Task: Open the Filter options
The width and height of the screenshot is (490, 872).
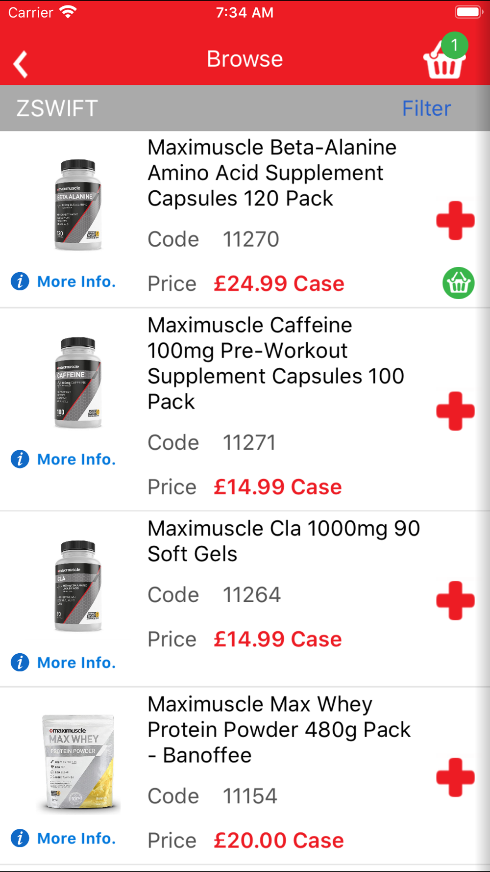Action: [426, 108]
